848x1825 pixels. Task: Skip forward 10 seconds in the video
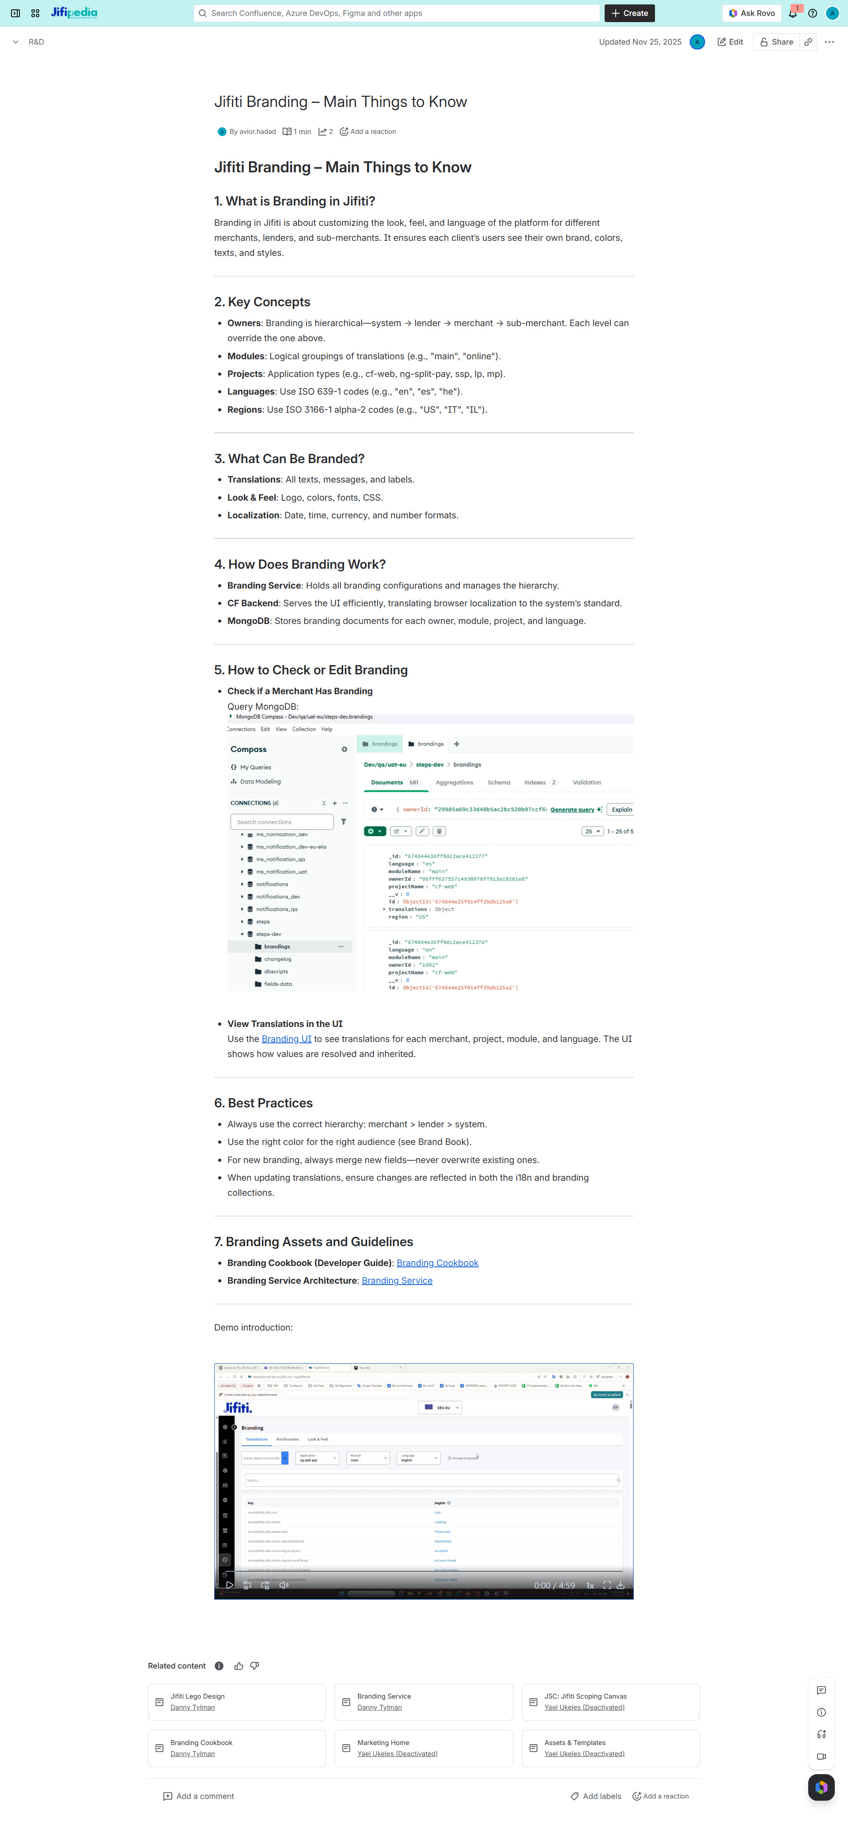point(266,1585)
